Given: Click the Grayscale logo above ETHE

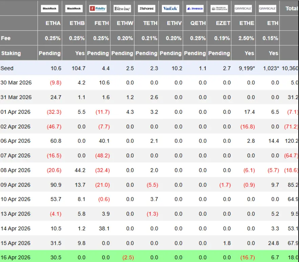Looking at the screenshot, I should pos(243,8).
